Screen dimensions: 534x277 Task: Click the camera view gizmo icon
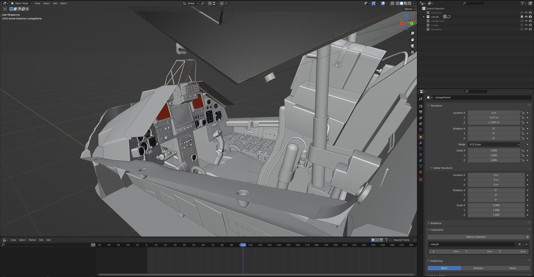pyautogui.click(x=412, y=46)
